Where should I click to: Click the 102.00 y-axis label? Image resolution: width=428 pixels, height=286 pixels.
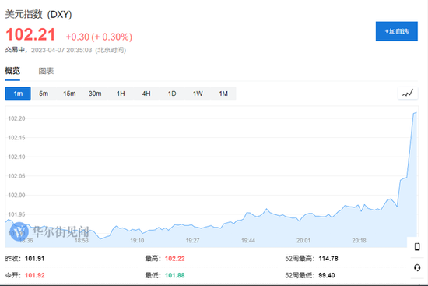pyautogui.click(x=16, y=195)
